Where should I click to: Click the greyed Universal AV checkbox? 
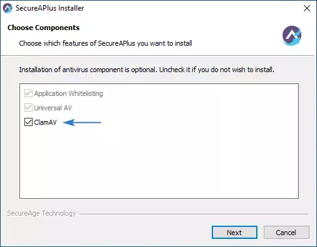(x=28, y=108)
